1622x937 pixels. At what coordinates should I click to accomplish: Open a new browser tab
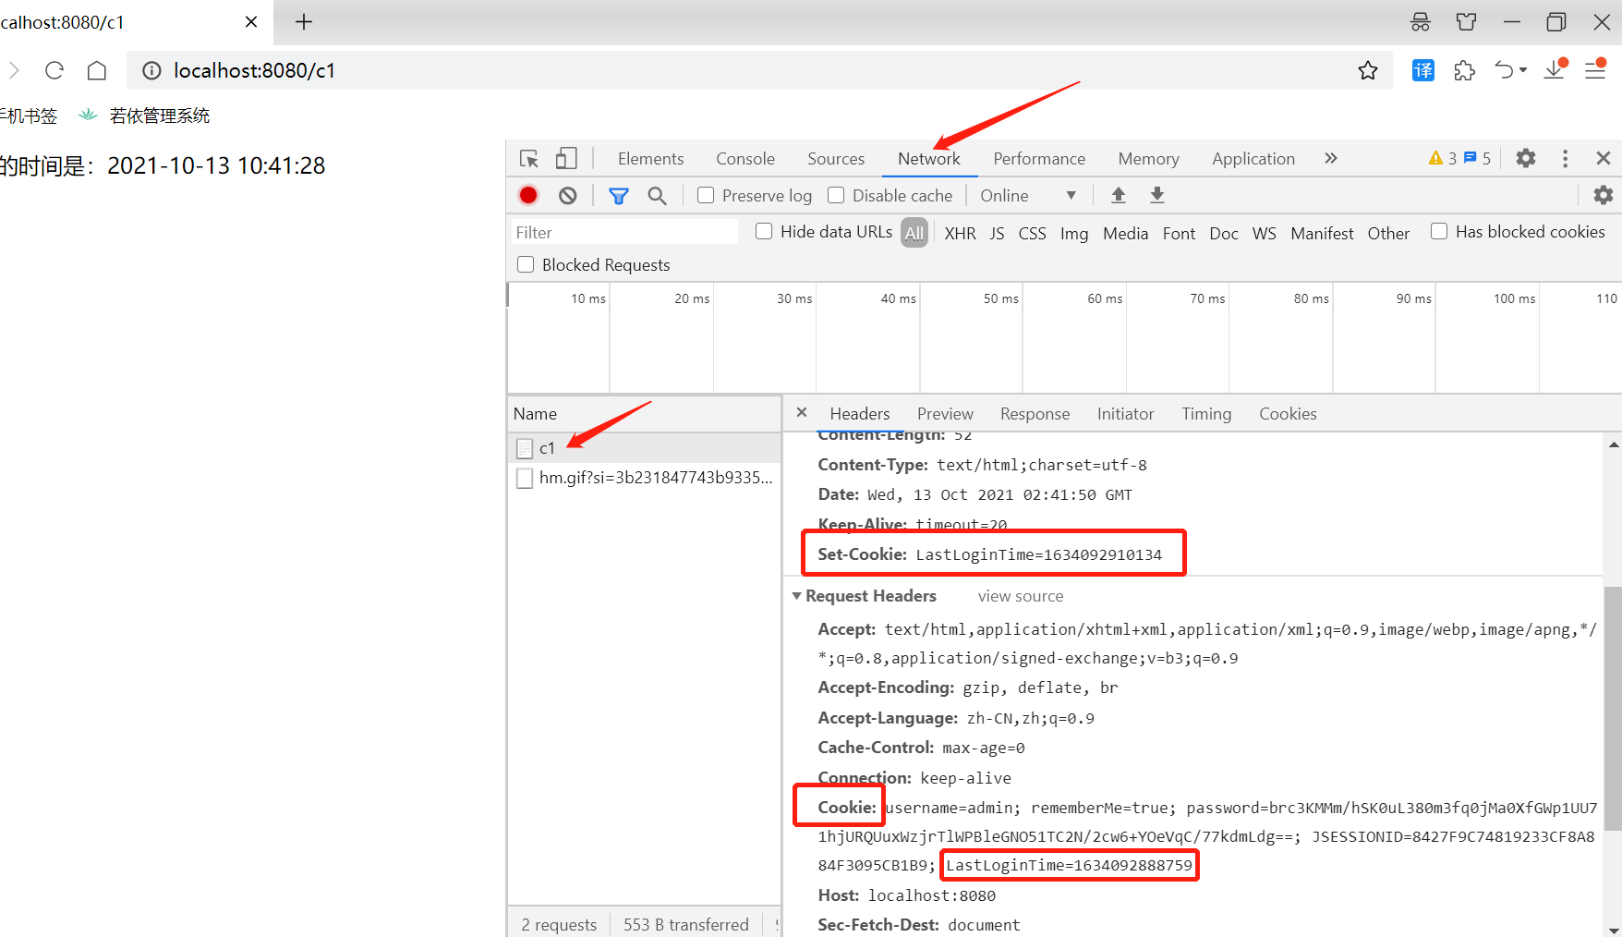[x=304, y=22]
